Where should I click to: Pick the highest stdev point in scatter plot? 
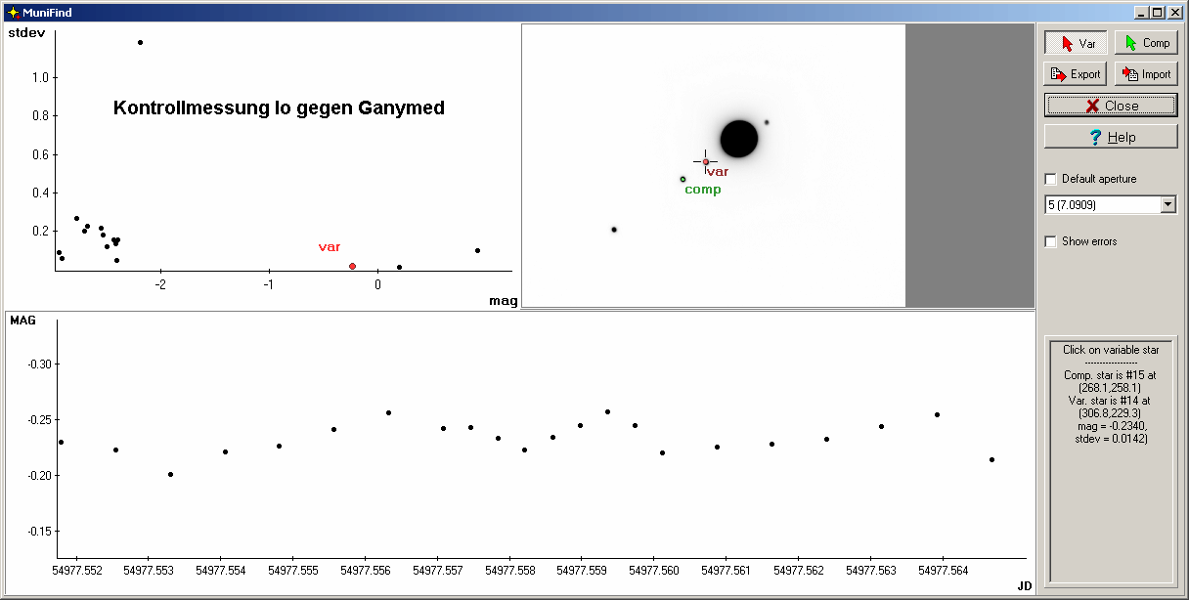[x=140, y=42]
